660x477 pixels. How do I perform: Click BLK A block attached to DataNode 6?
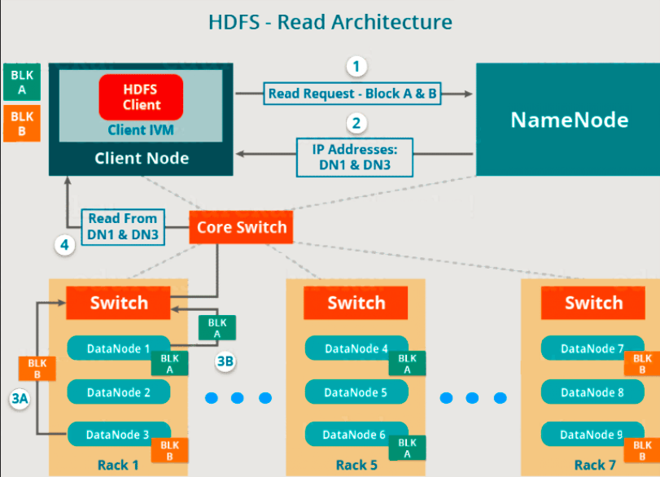407,448
